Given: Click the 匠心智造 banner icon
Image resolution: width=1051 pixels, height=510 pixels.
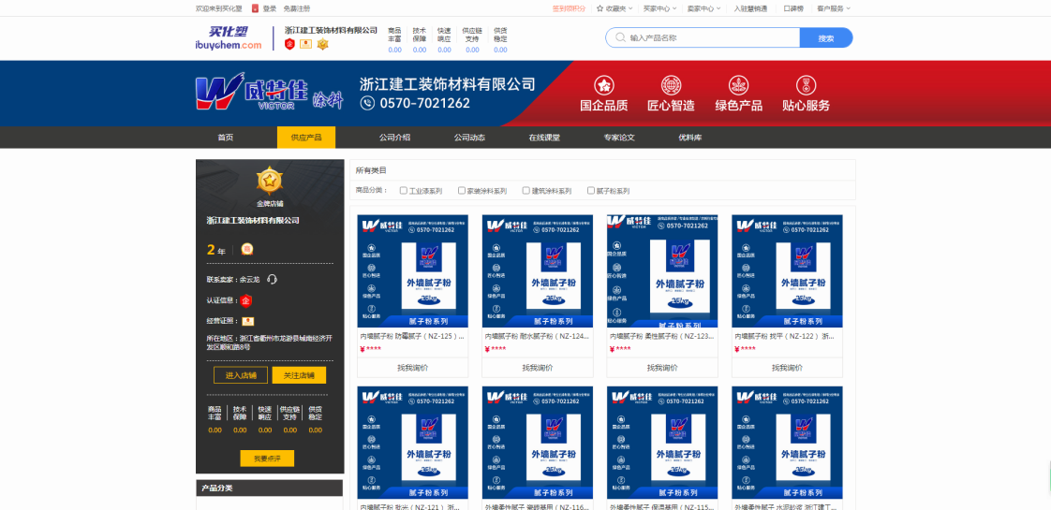Looking at the screenshot, I should tap(671, 85).
